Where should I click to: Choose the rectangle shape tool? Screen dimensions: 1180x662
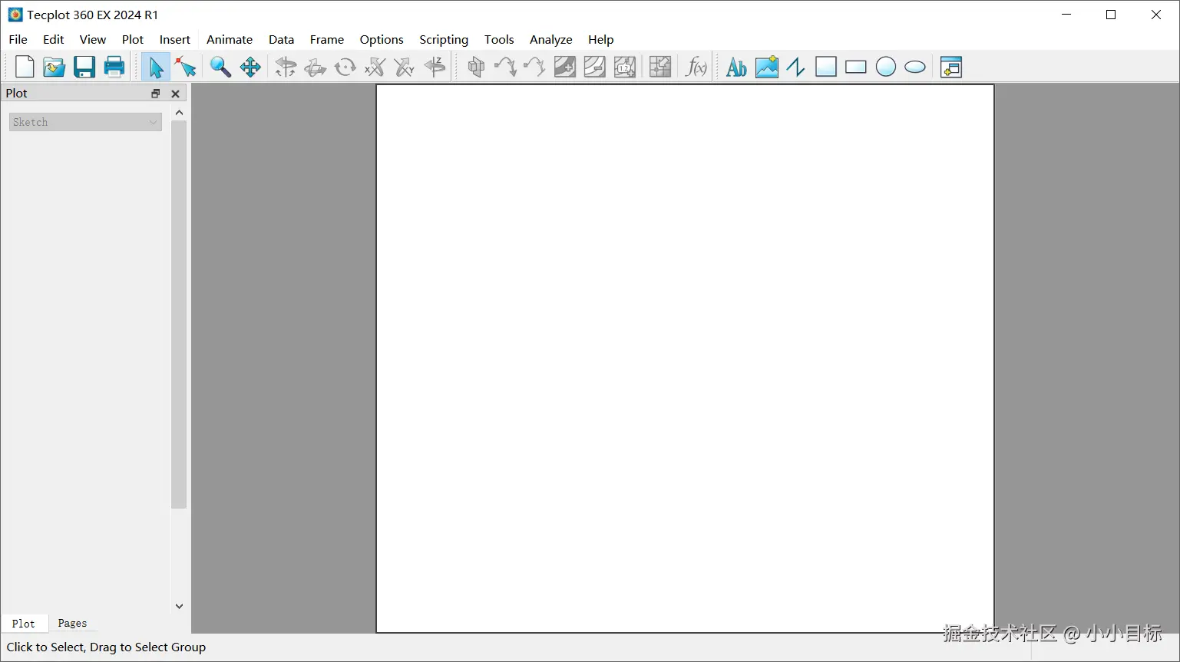point(856,68)
